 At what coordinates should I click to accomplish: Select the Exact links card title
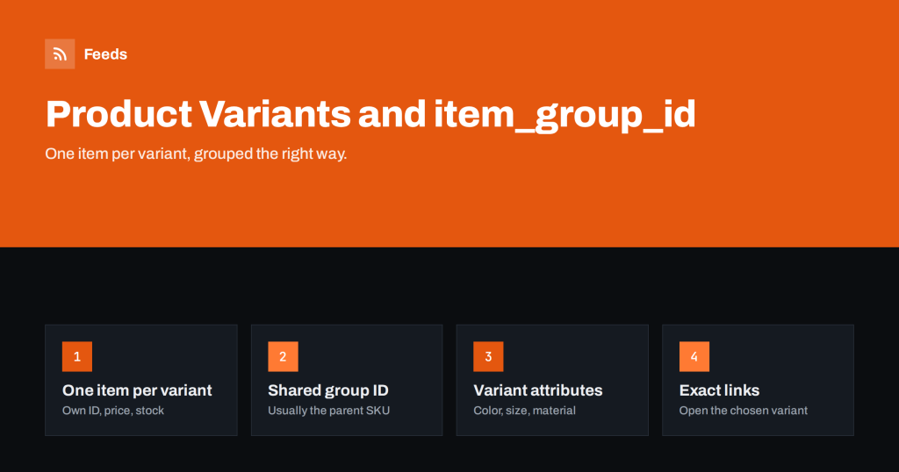coord(720,390)
